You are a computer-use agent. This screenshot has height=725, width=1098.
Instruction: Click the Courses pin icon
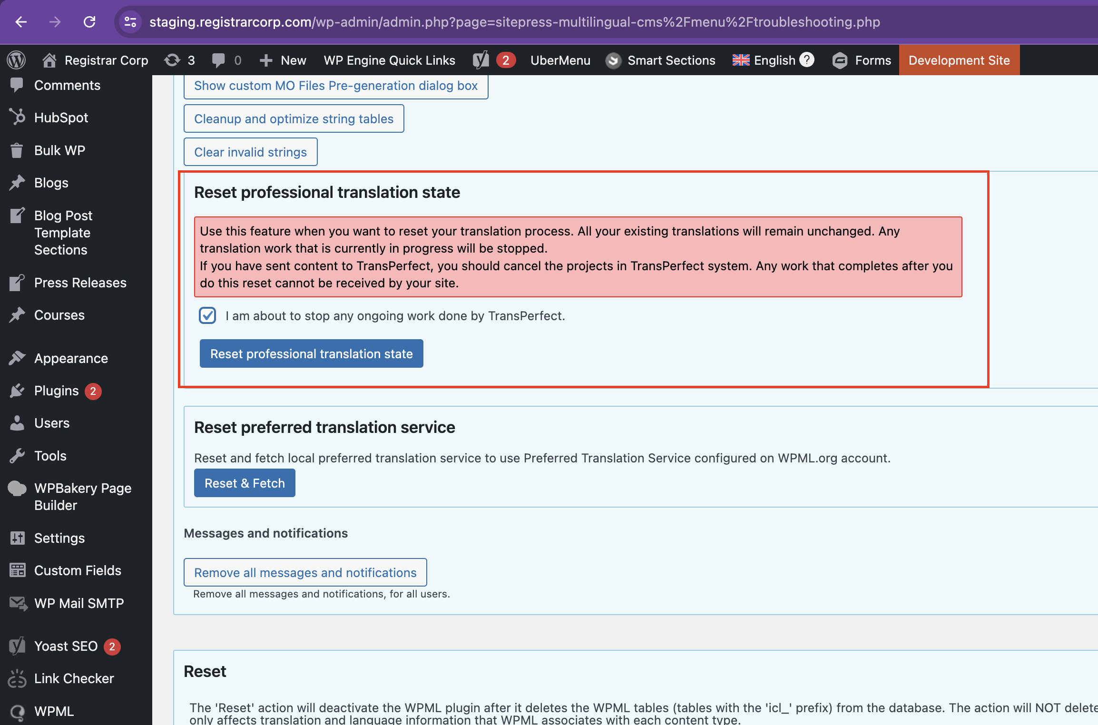[x=17, y=315]
